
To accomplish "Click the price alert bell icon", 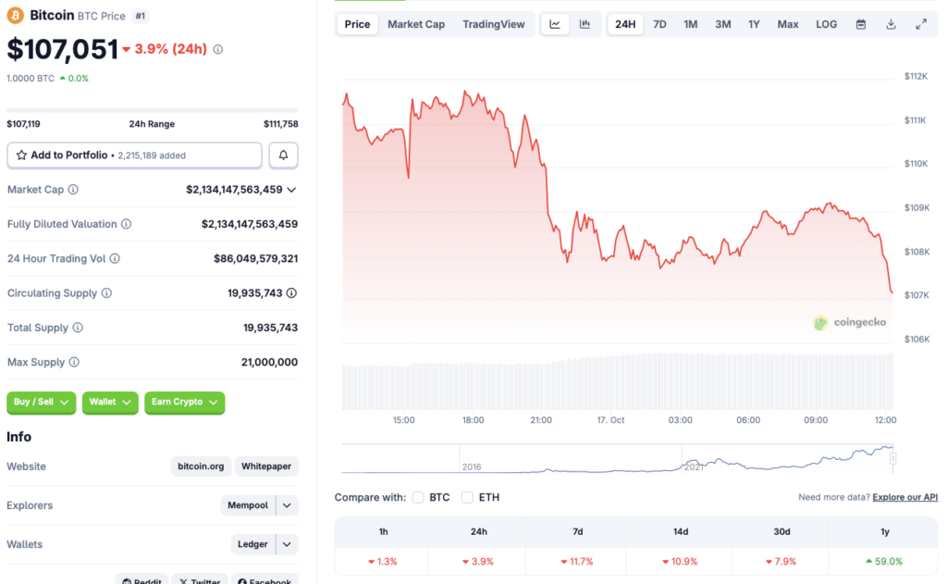I will [283, 155].
